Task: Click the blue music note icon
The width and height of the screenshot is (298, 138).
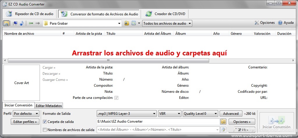Action: click(22, 23)
